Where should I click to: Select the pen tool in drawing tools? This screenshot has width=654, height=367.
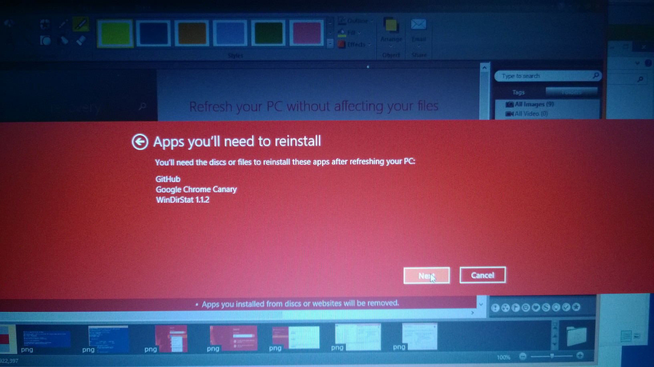[63, 24]
